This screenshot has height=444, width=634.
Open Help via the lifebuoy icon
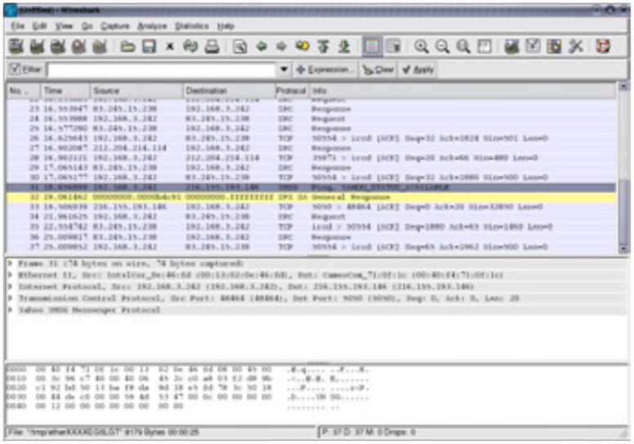point(605,47)
